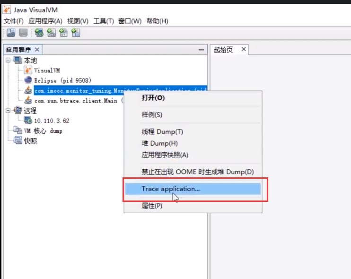
Task: Select the VisualVM tree item
Action: [47, 70]
